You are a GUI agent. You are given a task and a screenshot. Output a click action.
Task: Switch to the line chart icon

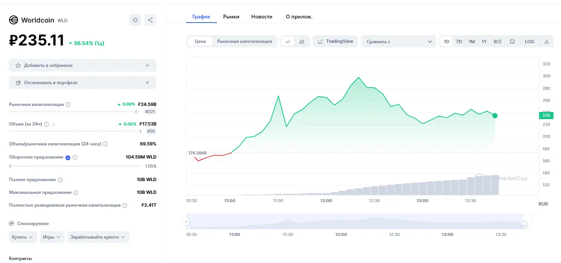pos(288,41)
